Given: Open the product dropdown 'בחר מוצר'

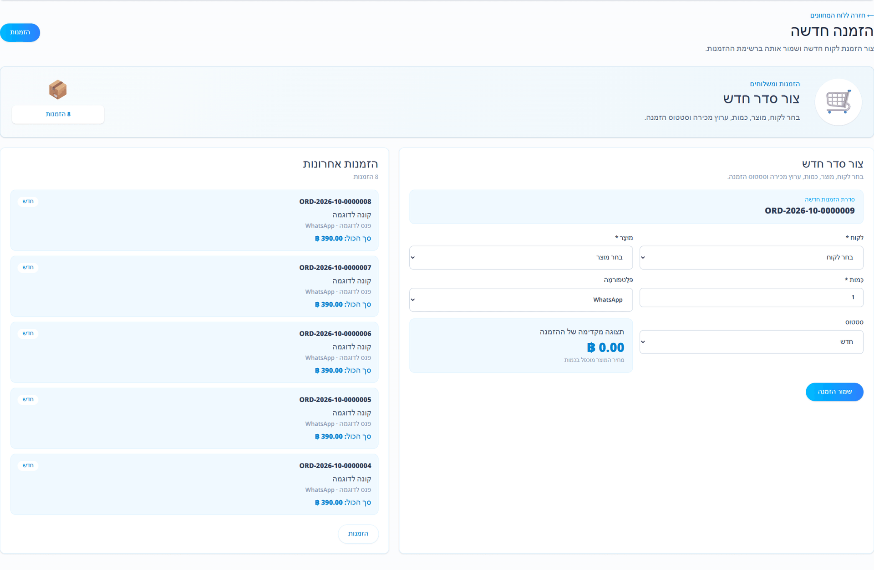Looking at the screenshot, I should [521, 258].
